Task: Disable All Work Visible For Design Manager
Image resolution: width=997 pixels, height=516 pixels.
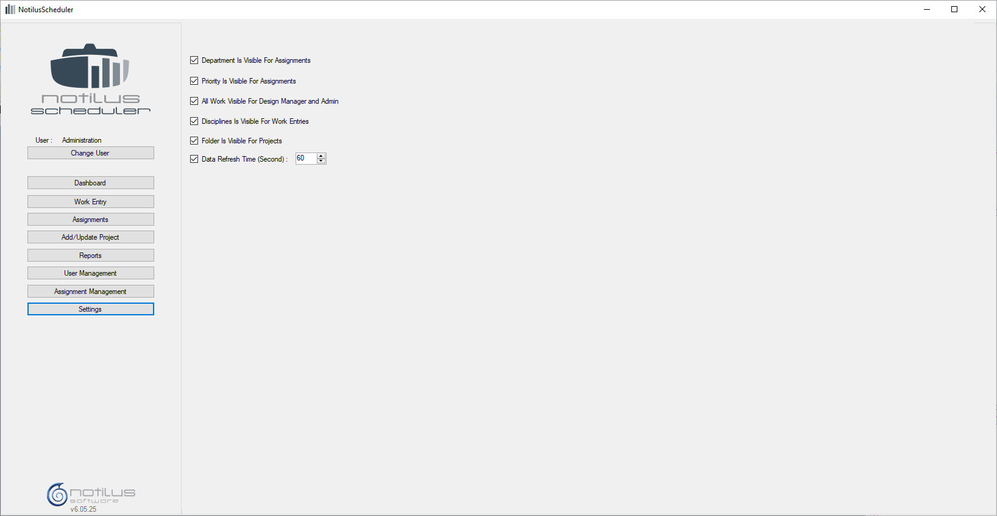Action: click(194, 101)
